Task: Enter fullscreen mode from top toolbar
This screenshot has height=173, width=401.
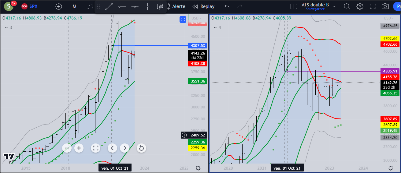Action: coord(373,6)
